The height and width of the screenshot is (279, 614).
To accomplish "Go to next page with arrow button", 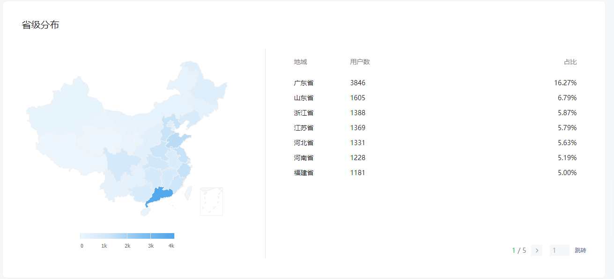I will (x=537, y=250).
